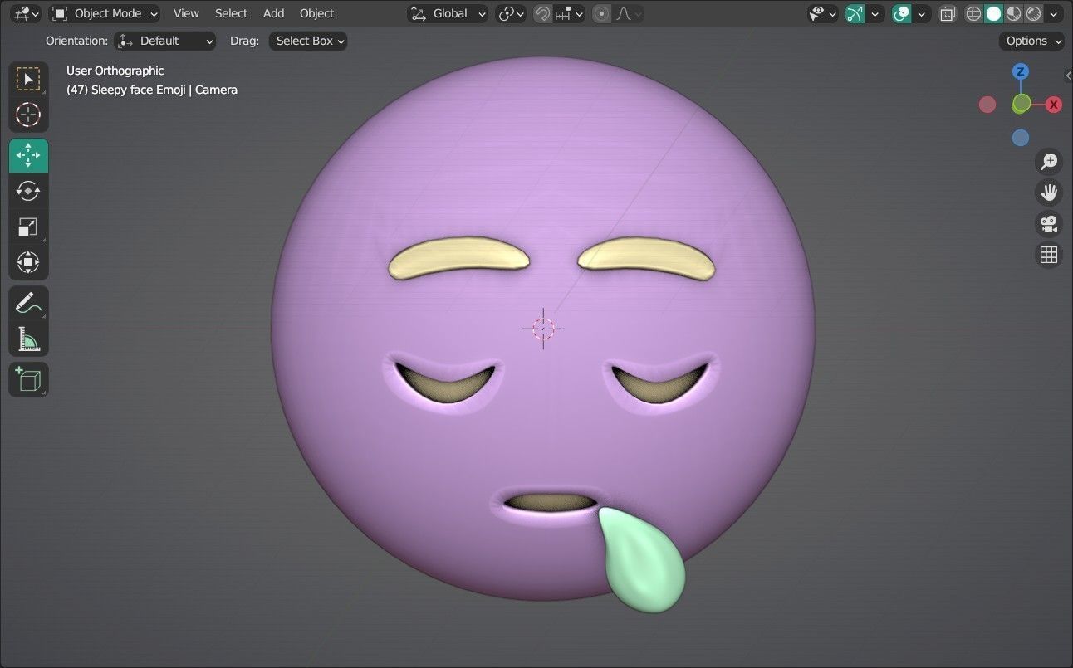
Task: Open the Pivot Point dropdown
Action: (511, 13)
